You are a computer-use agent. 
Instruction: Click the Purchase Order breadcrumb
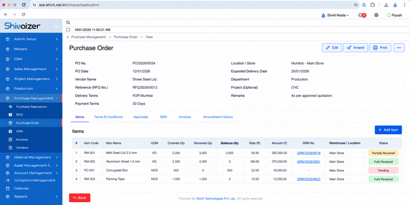pyautogui.click(x=125, y=37)
